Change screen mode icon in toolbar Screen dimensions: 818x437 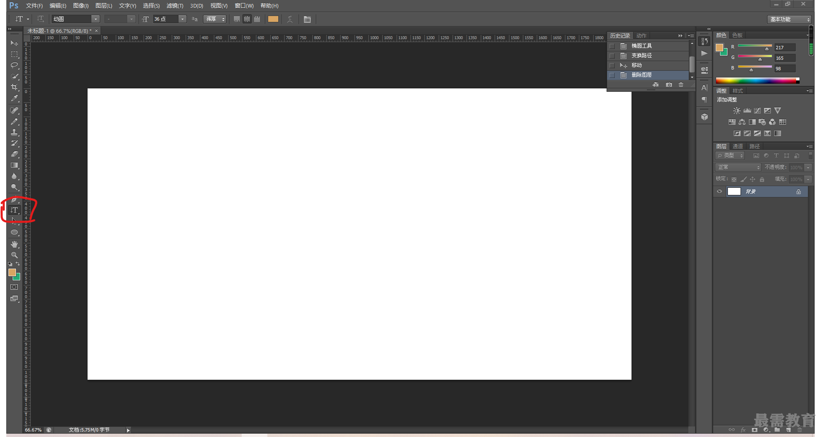tap(14, 298)
